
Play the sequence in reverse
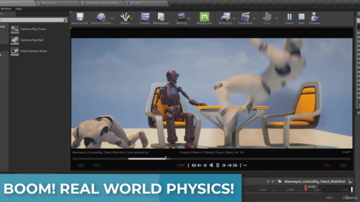pyautogui.click(x=211, y=166)
